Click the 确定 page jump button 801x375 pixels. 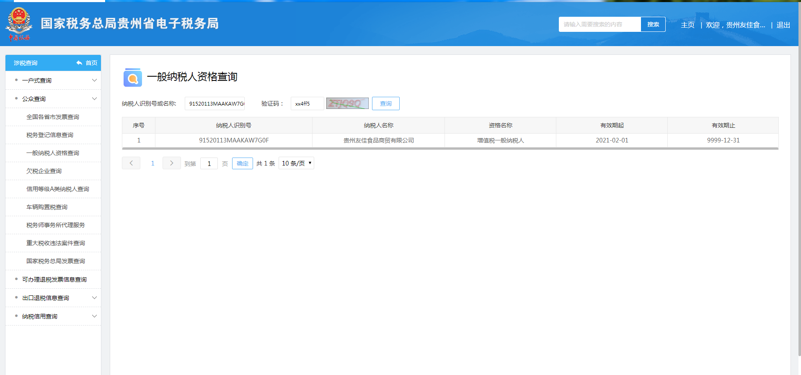tap(242, 163)
